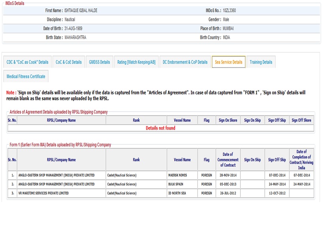
Task: Go to DC Endorsement & CoP Details tab
Action: point(185,62)
